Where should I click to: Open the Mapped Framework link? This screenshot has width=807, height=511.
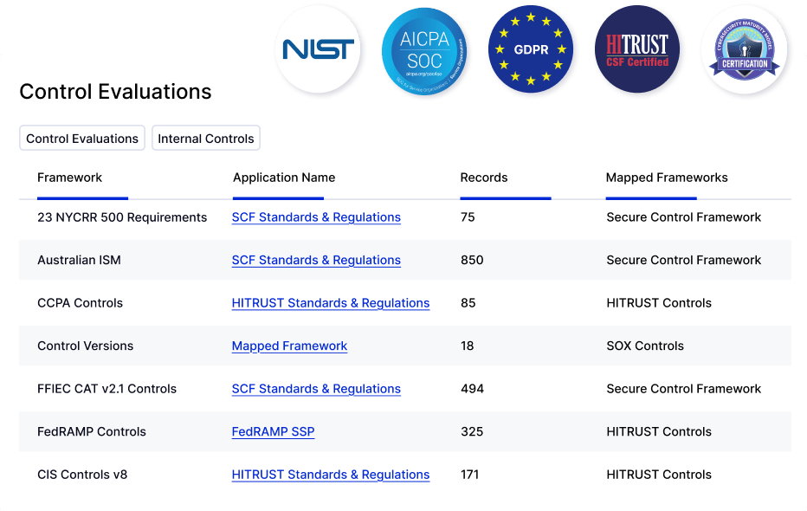click(289, 346)
